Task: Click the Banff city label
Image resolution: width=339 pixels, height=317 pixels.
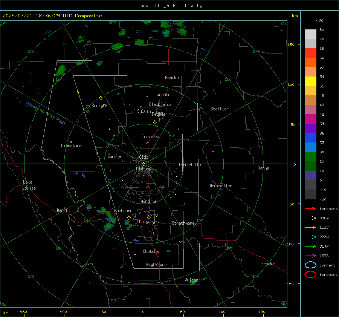Action: coord(62,210)
